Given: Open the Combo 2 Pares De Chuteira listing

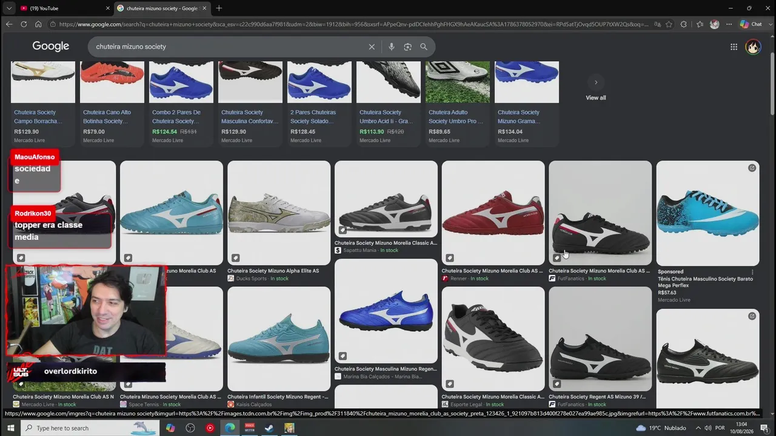Looking at the screenshot, I should pyautogui.click(x=181, y=103).
